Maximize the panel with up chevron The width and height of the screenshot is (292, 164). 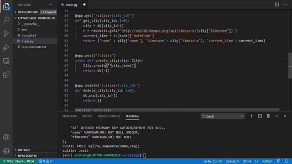click(276, 116)
